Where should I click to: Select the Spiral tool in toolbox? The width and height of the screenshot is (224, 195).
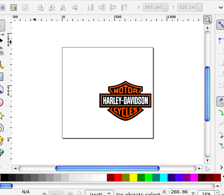(2, 128)
